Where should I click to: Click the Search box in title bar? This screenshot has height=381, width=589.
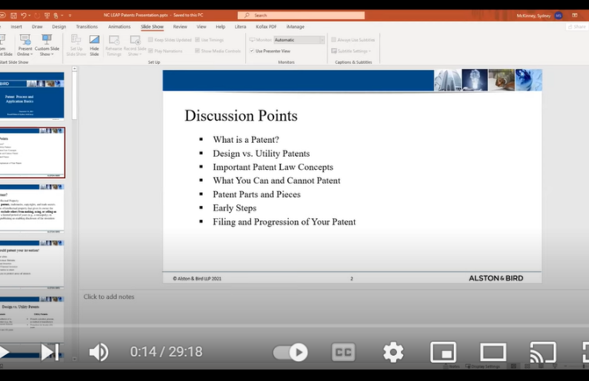(x=301, y=15)
